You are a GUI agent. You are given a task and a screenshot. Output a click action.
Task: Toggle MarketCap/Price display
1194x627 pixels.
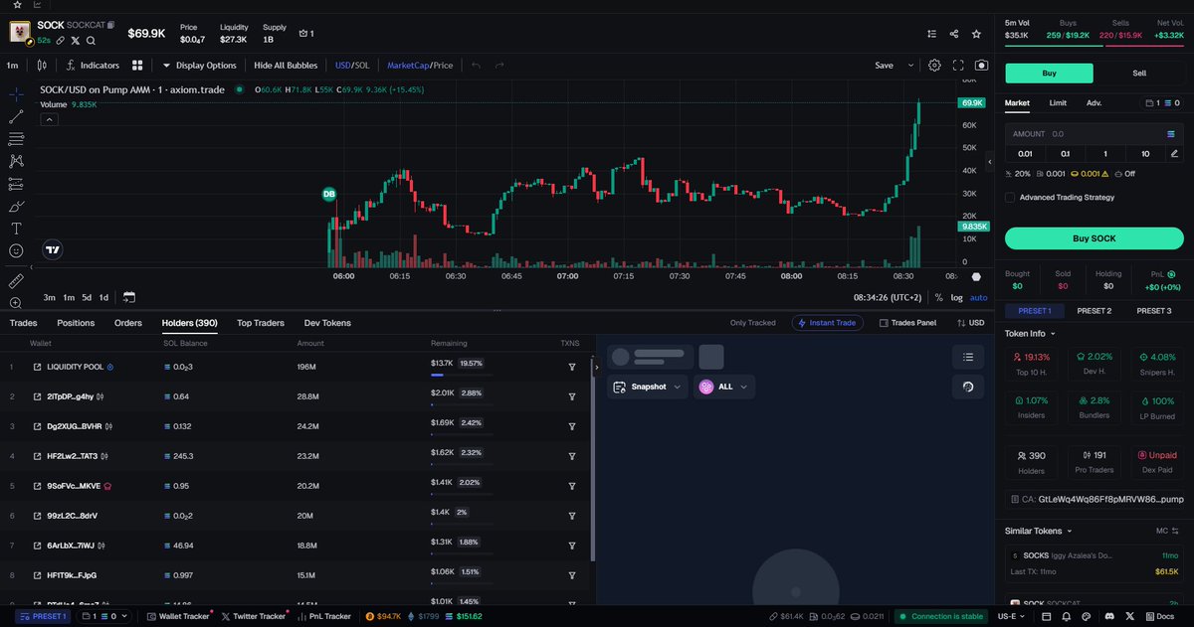(x=420, y=66)
